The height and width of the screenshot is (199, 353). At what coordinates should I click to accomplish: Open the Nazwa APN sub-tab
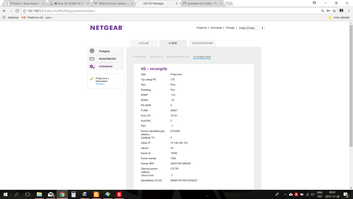[x=156, y=57]
